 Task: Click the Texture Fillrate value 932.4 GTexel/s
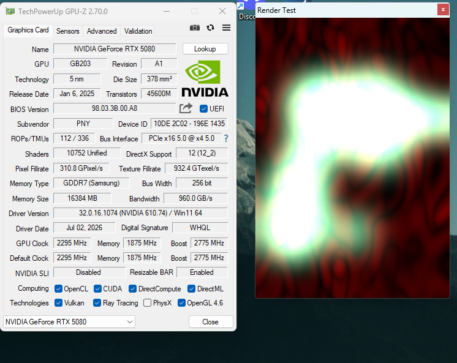click(197, 168)
